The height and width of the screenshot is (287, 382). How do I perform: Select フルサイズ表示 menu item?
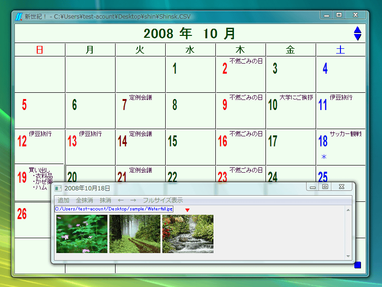click(x=163, y=200)
